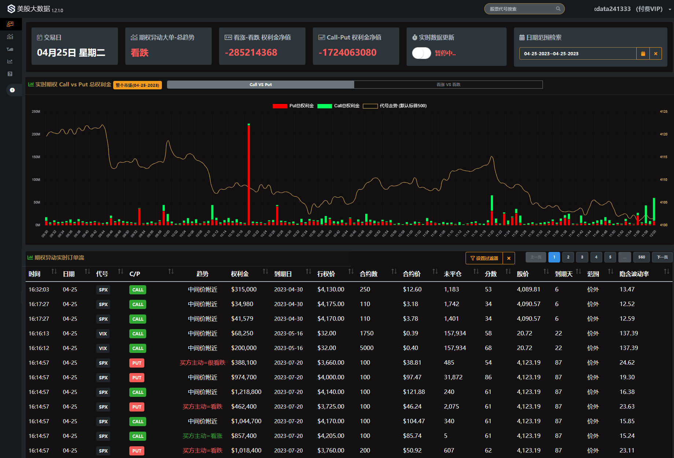Click the search magnifier icon
Viewport: 674px width, 458px height.
(x=558, y=9)
